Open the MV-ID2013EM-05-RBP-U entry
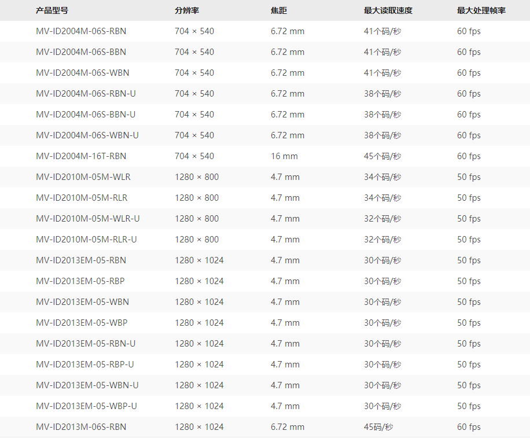Screen dimensions: 530x438 click(85, 365)
